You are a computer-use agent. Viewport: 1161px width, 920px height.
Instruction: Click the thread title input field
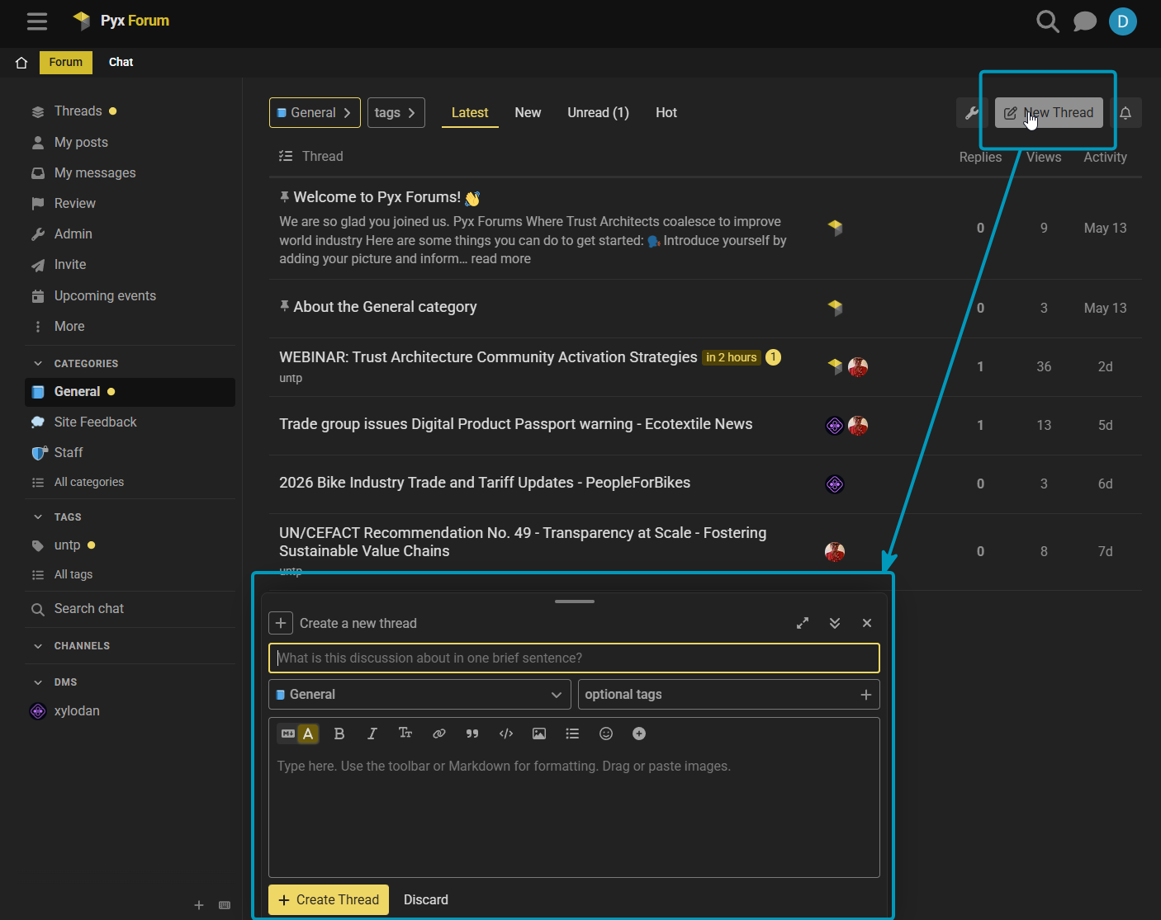pyautogui.click(x=574, y=658)
